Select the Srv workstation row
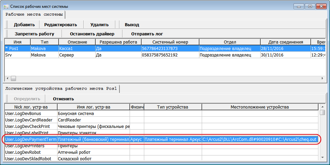Image resolution: width=330 pixels, height=165 pixels. [17, 55]
